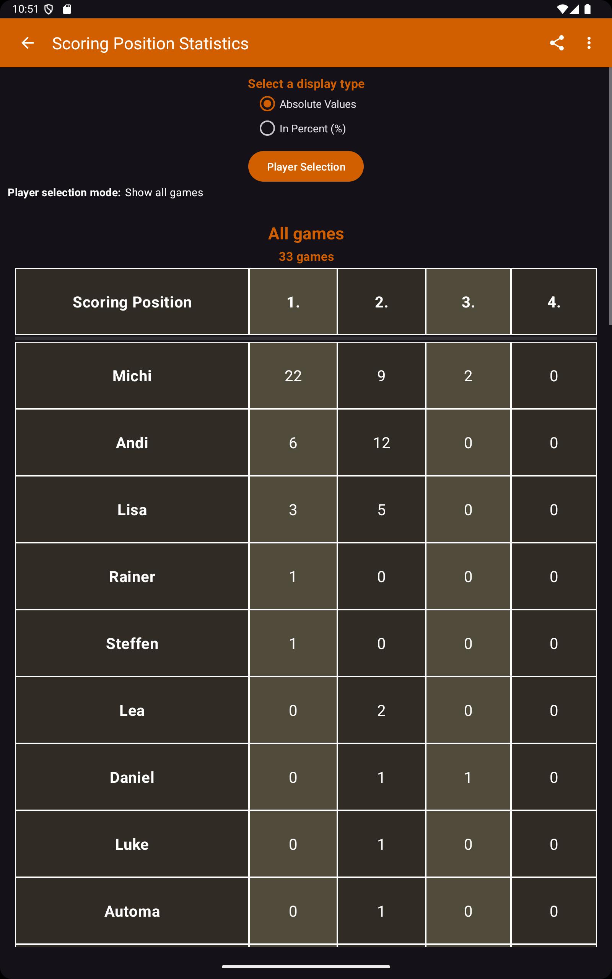The image size is (612, 979).
Task: Tap the 4. position column header
Action: [x=553, y=302]
